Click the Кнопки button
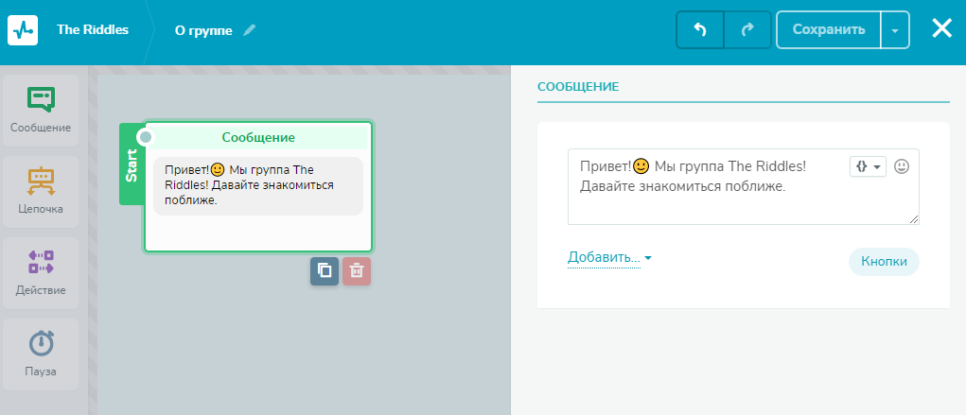This screenshot has height=415, width=966. [884, 261]
